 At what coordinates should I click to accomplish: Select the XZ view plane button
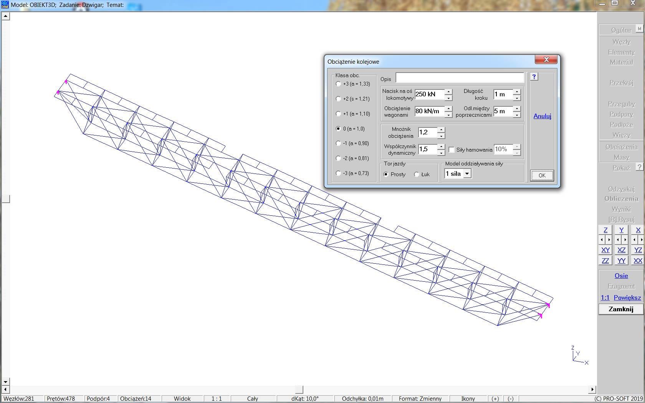click(x=621, y=250)
